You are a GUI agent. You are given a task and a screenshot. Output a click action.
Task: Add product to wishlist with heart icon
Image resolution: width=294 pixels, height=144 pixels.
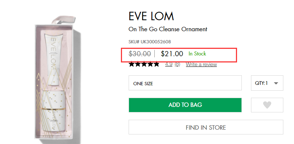pyautogui.click(x=267, y=105)
